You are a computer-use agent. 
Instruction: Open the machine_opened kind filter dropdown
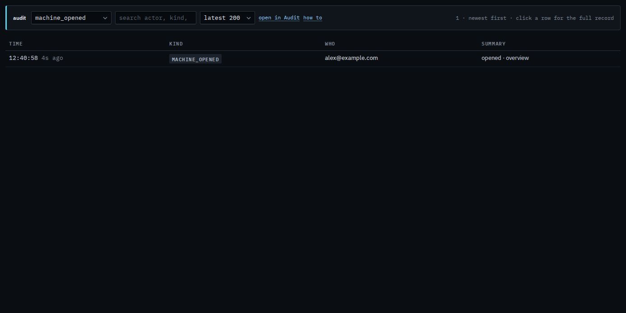click(x=71, y=18)
